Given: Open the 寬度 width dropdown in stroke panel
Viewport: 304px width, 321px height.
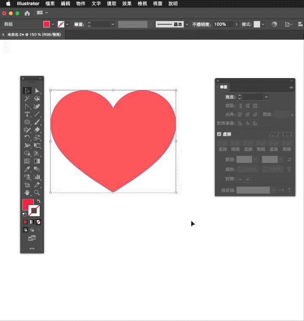Looking at the screenshot, I should click(x=266, y=97).
